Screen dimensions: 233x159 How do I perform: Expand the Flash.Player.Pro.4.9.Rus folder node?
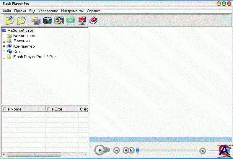point(4,57)
